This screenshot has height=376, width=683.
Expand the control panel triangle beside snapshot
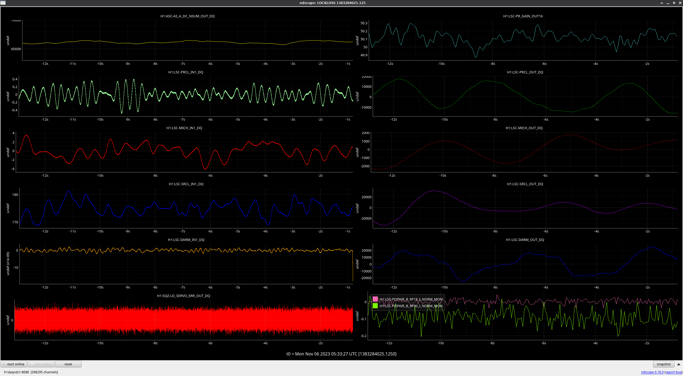coord(679,364)
